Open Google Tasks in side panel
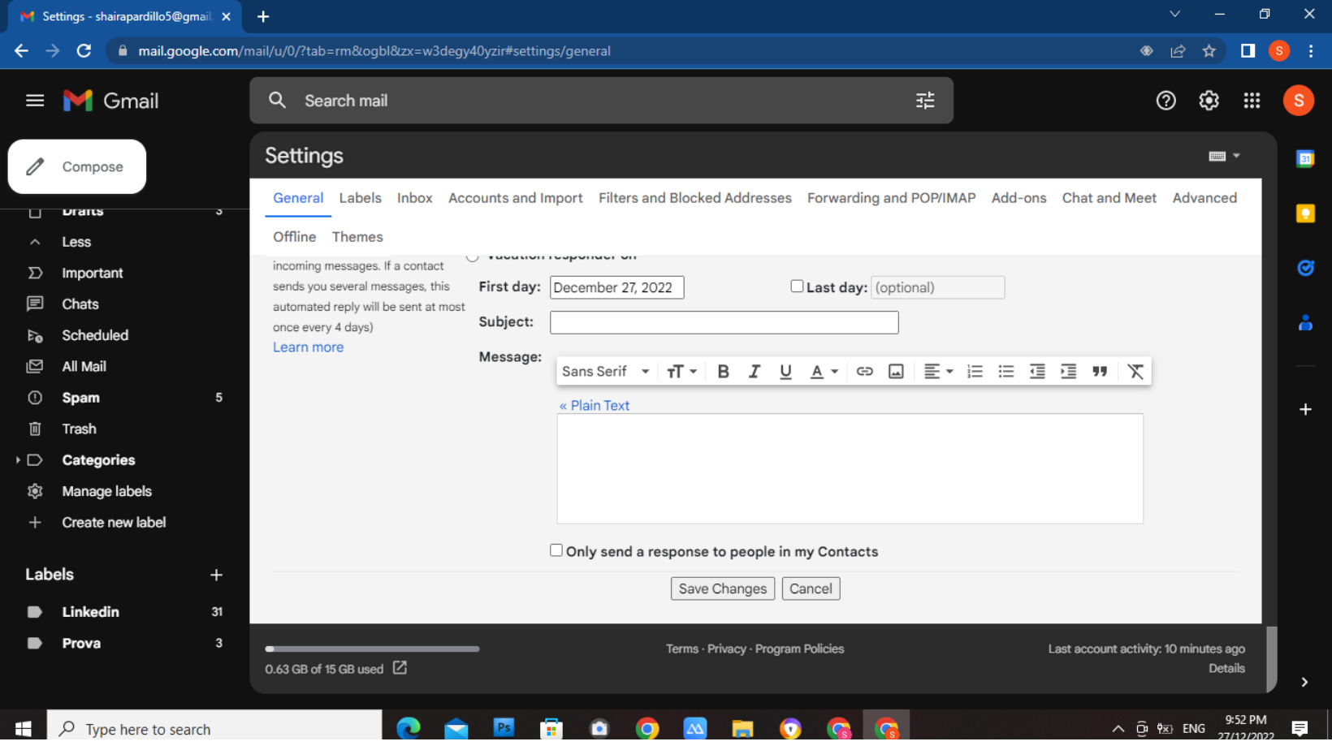1332x750 pixels. [1305, 268]
